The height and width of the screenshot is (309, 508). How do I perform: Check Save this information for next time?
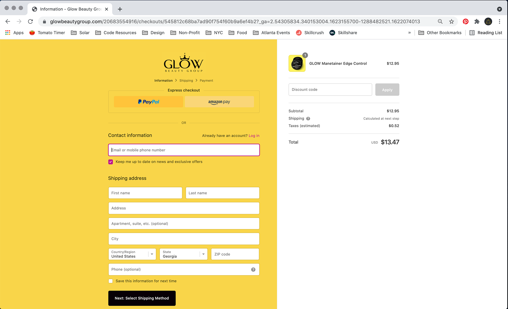[111, 281]
